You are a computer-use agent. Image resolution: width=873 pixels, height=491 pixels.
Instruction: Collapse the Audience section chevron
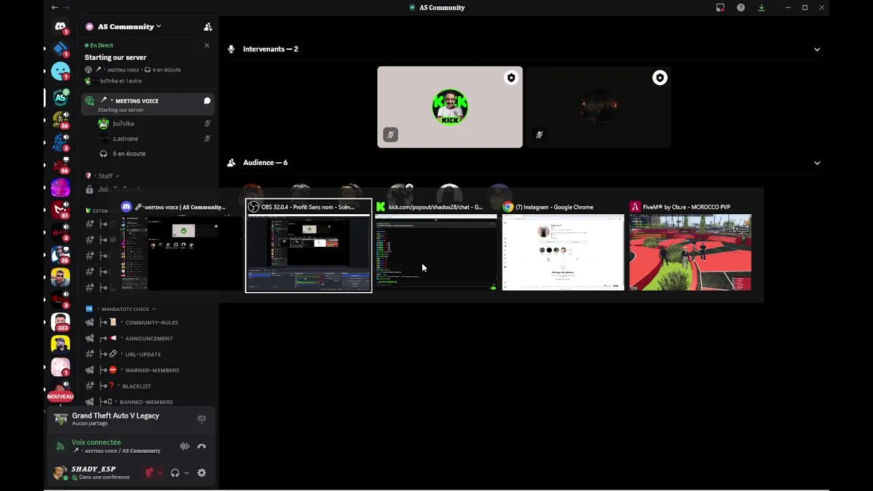817,163
